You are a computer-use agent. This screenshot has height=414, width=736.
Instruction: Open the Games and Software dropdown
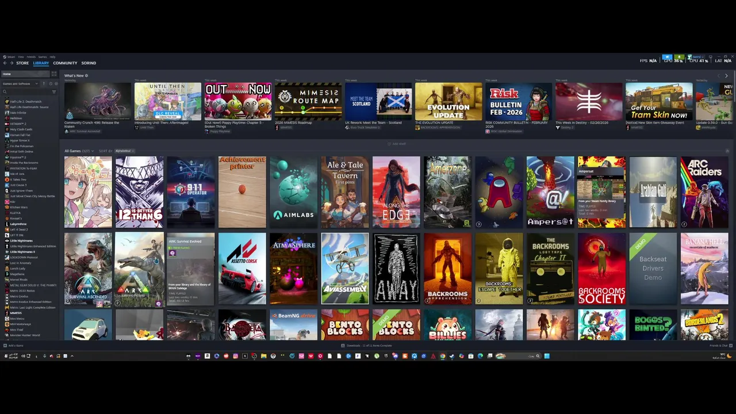click(20, 83)
